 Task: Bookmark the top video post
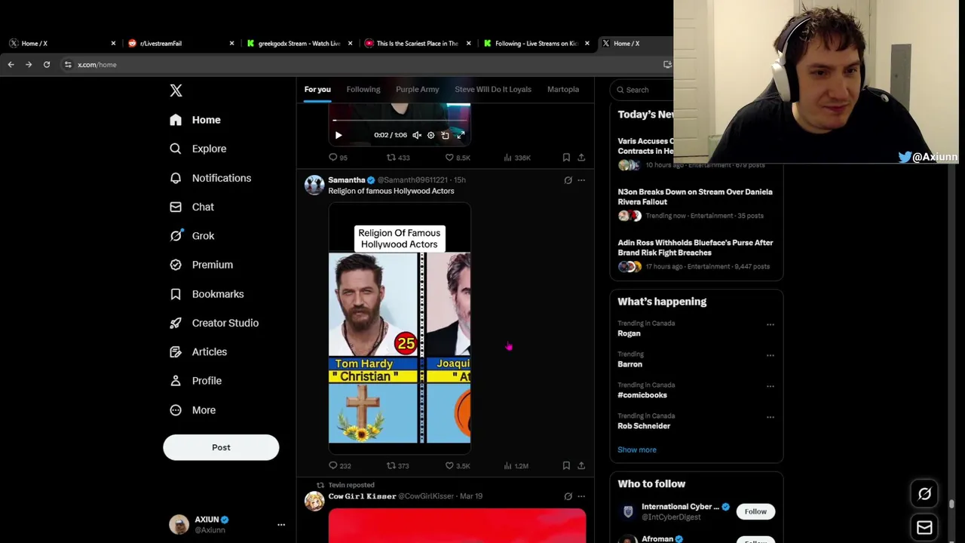[x=566, y=158]
